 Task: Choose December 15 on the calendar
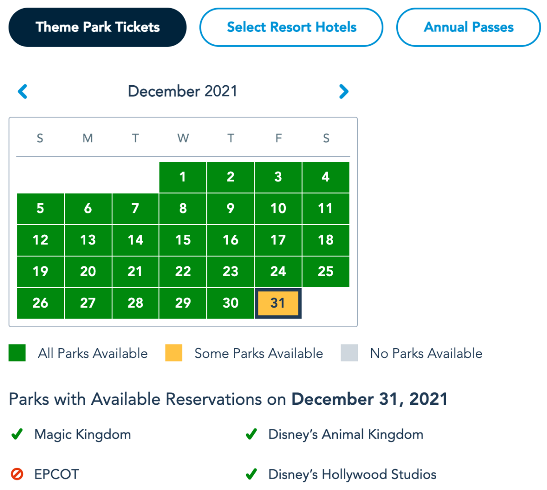183,240
